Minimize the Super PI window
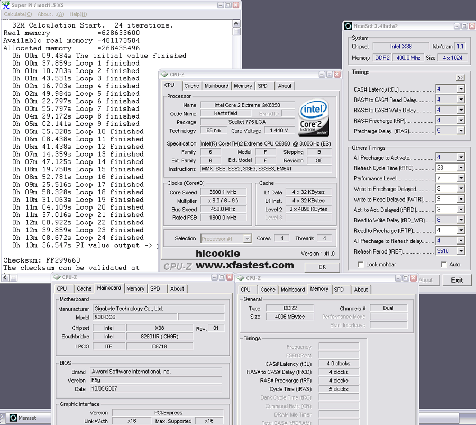The image size is (476, 425). [x=221, y=5]
